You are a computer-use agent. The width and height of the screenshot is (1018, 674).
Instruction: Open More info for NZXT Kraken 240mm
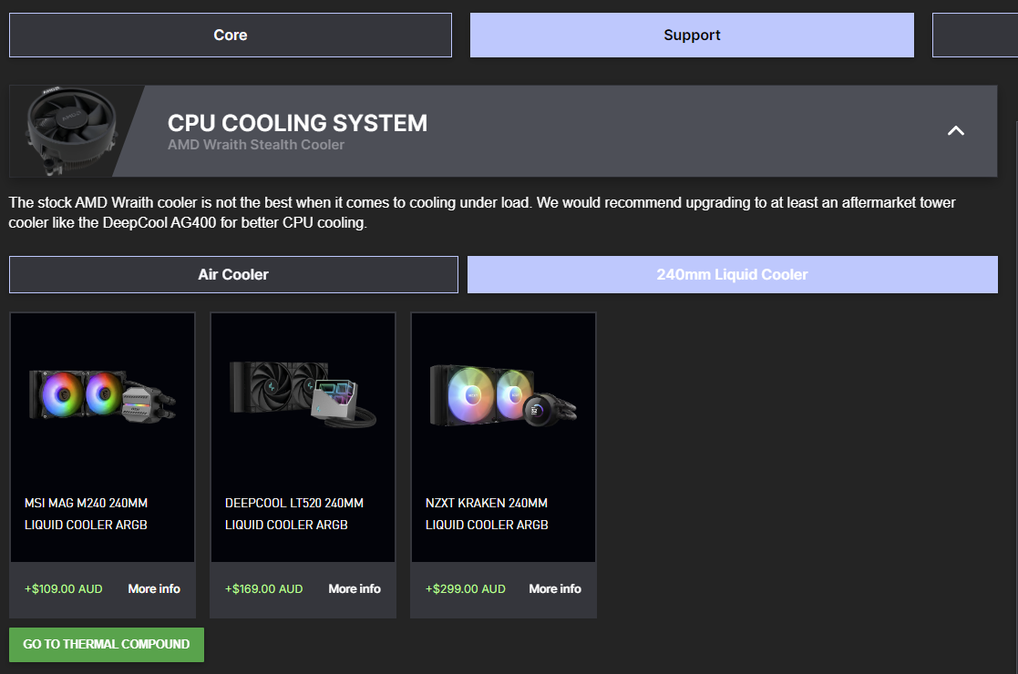pos(555,589)
